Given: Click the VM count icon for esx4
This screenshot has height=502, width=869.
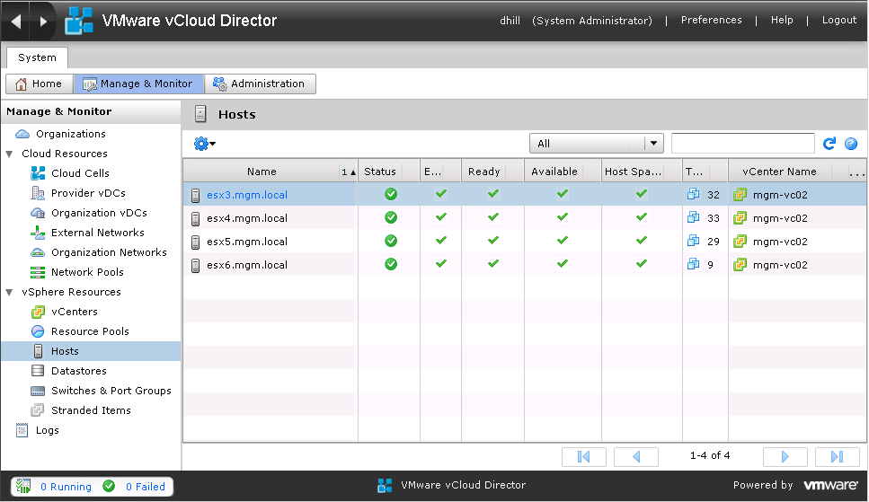Looking at the screenshot, I should point(693,217).
